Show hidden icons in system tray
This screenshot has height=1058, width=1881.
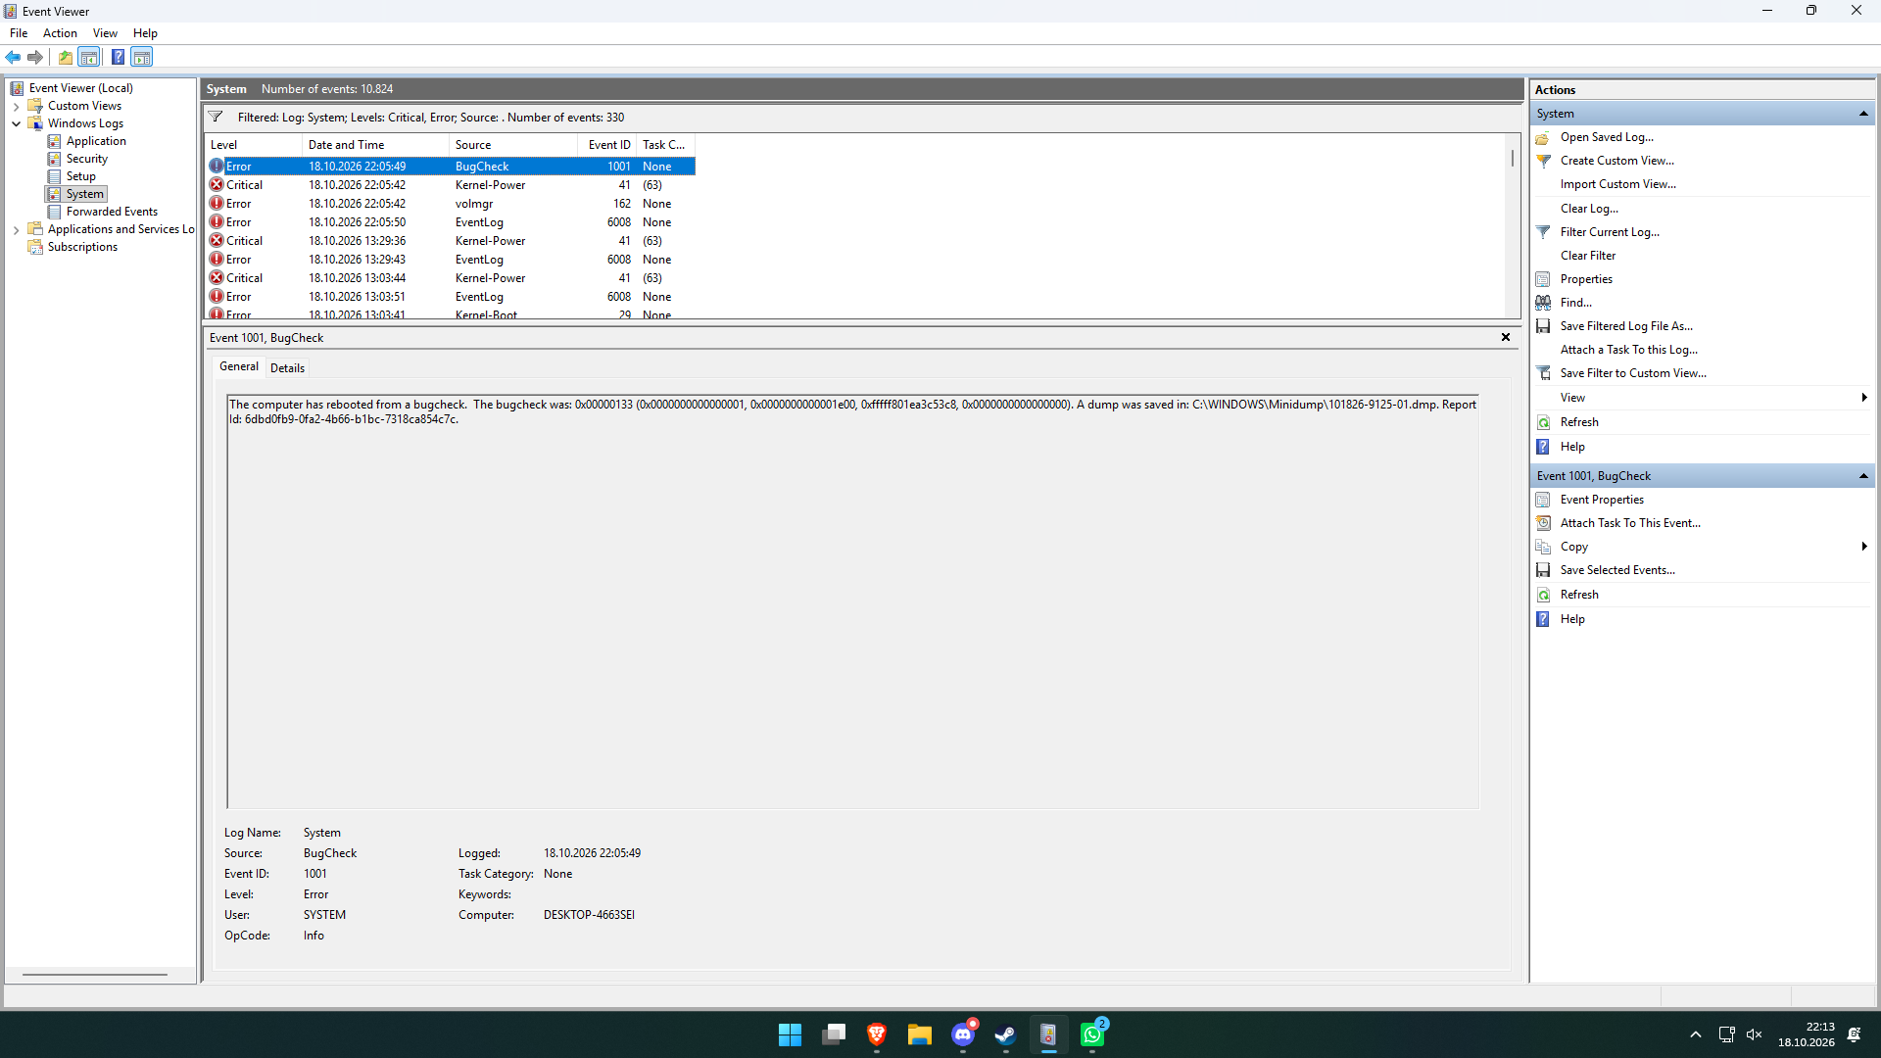coord(1696,1034)
